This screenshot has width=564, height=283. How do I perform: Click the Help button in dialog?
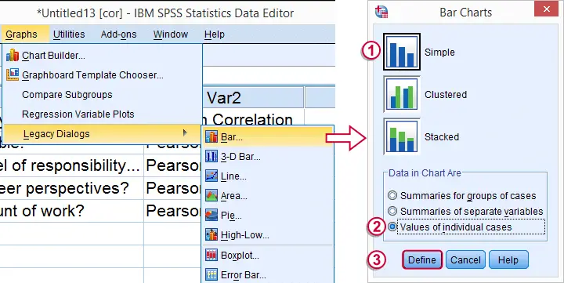pyautogui.click(x=508, y=259)
